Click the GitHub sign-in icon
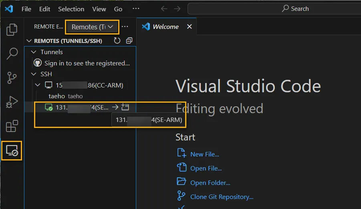Screen dimensions: 361x209 [x=38, y=63]
